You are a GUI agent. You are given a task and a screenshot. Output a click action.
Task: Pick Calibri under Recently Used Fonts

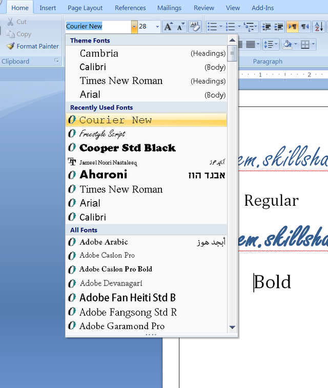coord(146,217)
